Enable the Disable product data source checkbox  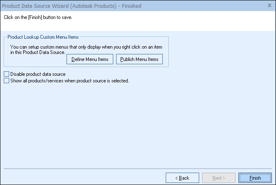pos(6,74)
